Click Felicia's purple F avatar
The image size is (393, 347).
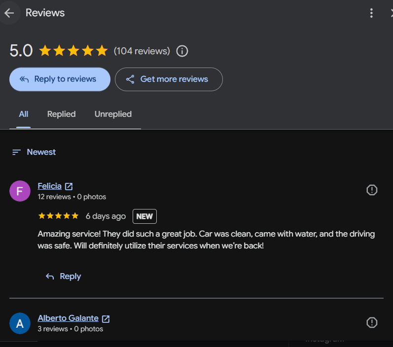(x=20, y=191)
